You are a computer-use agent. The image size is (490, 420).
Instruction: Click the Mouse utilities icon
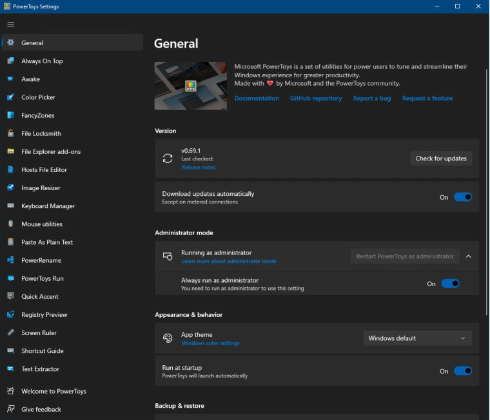tap(10, 224)
